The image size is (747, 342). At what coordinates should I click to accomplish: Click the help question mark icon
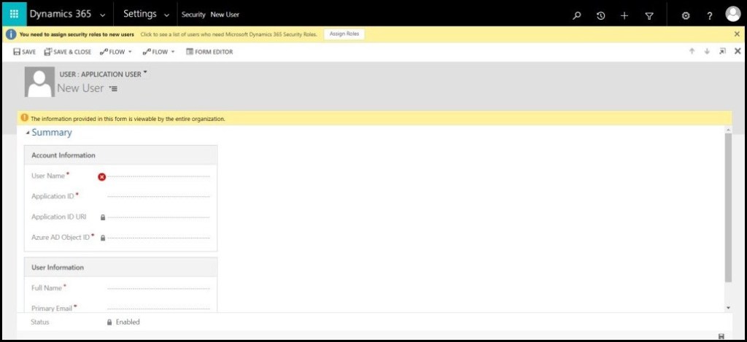tap(710, 15)
